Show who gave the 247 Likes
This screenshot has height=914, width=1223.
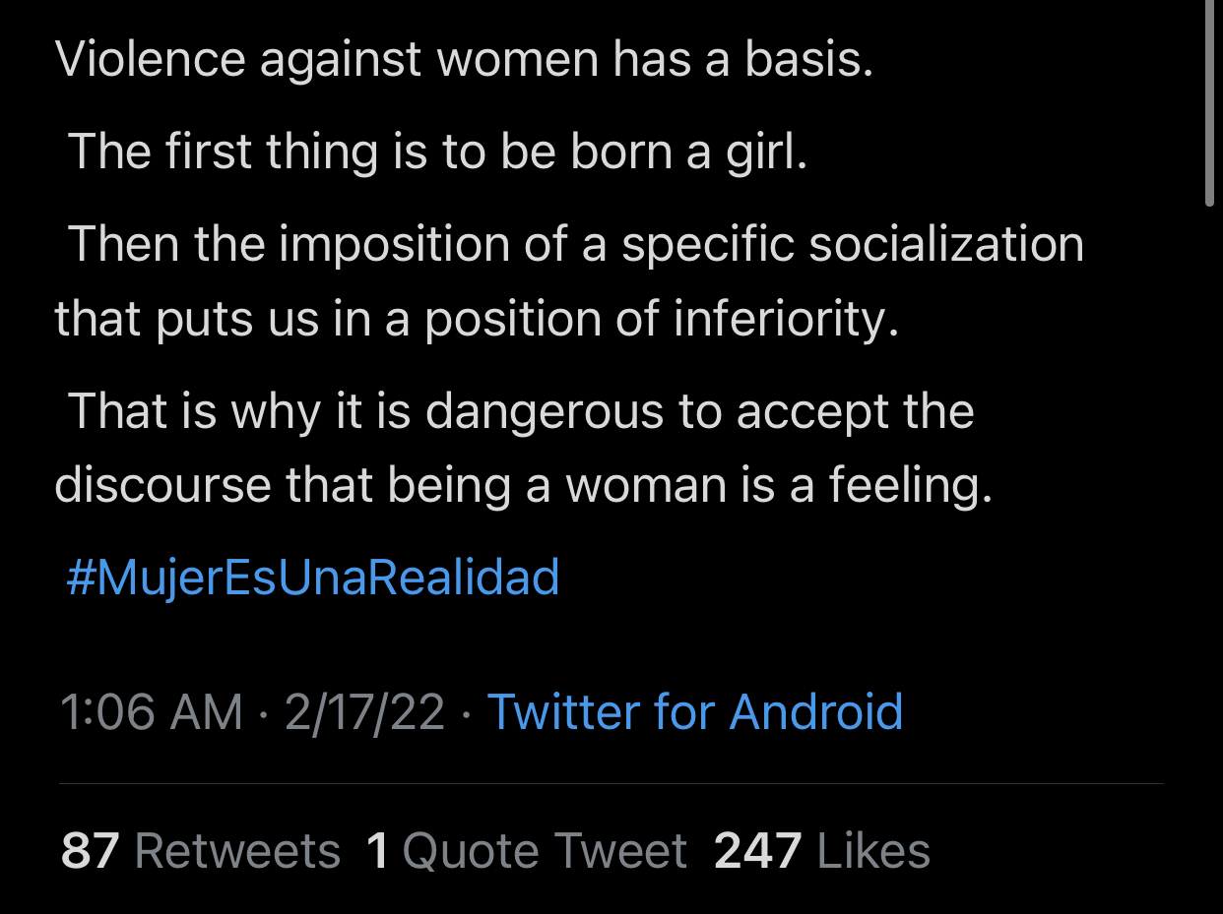[822, 851]
